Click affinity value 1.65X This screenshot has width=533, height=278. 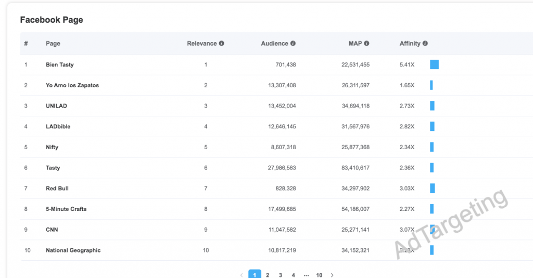[x=407, y=85]
